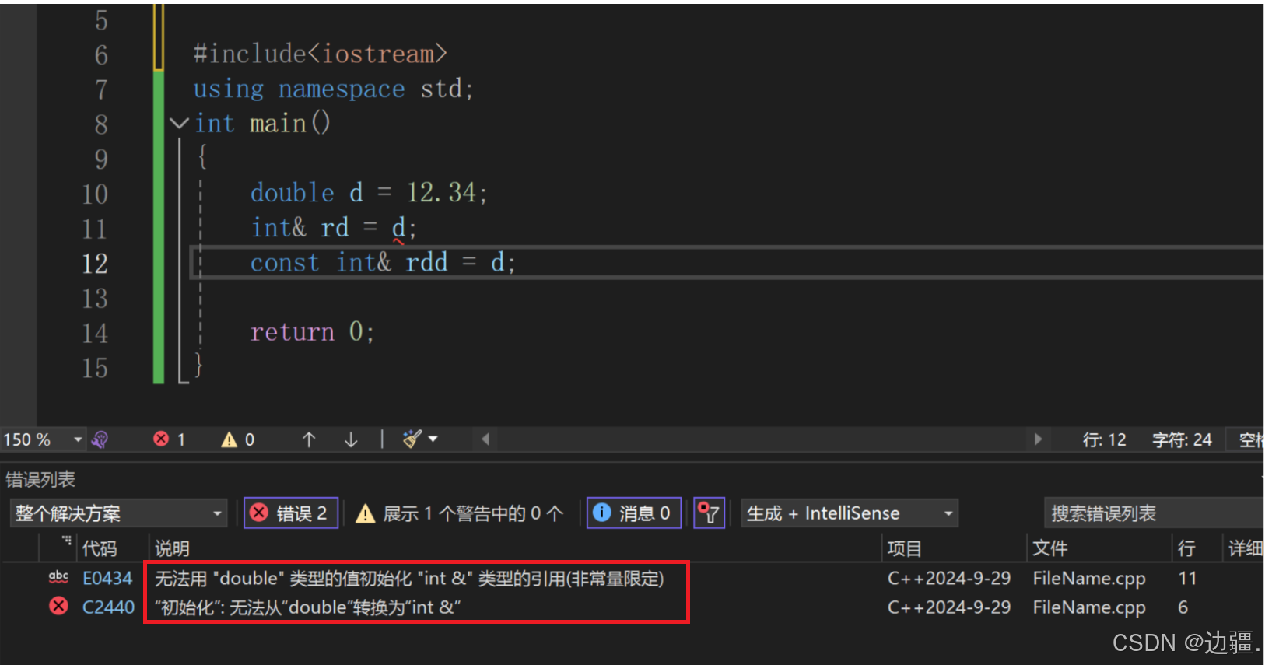Select the E0434 error description row

pyautogui.click(x=409, y=579)
